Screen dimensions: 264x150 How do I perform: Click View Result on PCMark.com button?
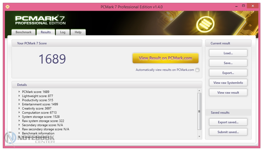[x=165, y=58]
